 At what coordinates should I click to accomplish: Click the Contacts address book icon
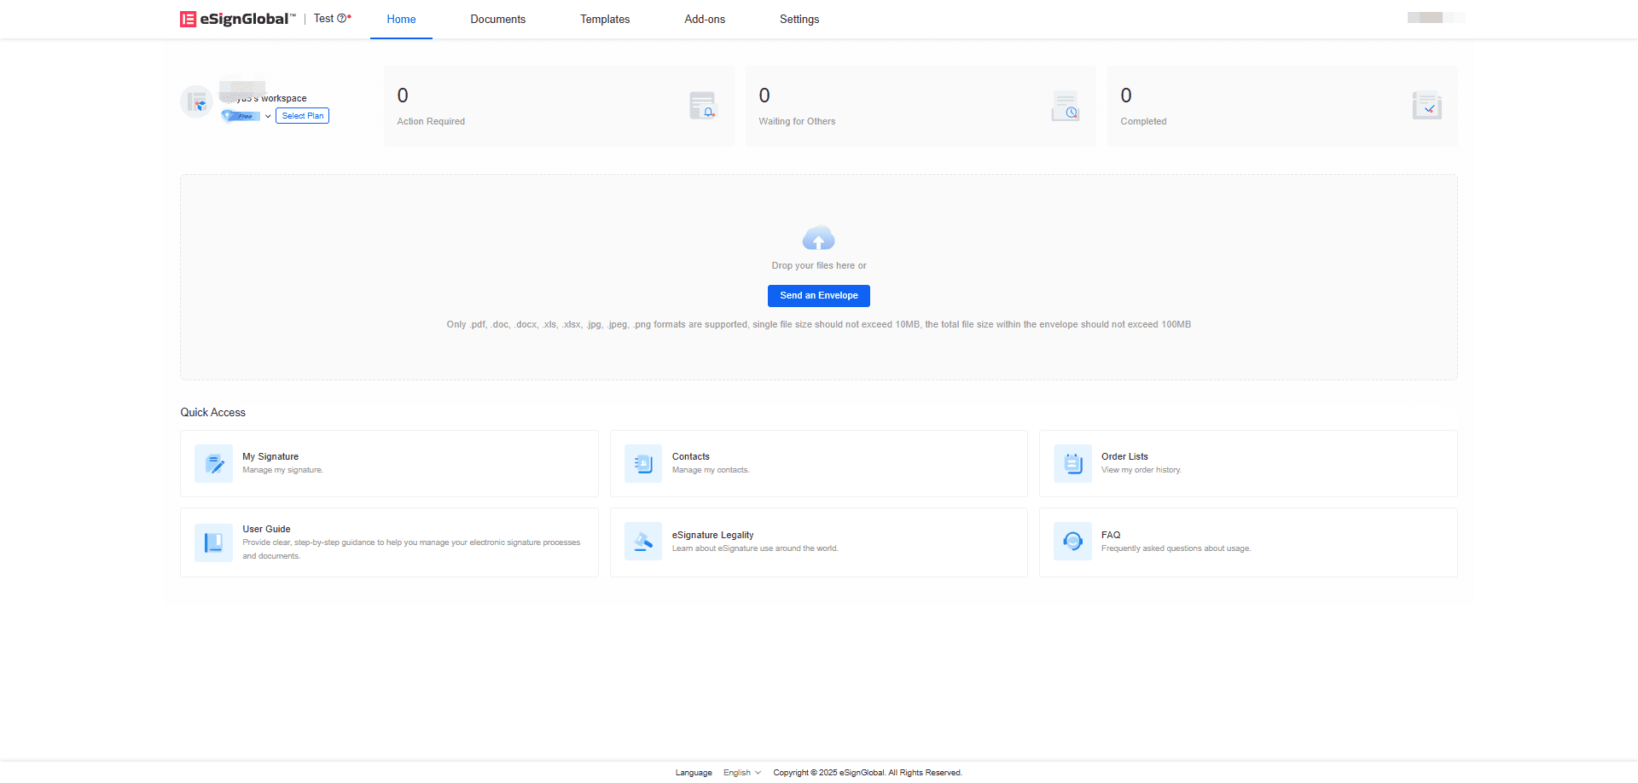pyautogui.click(x=643, y=463)
